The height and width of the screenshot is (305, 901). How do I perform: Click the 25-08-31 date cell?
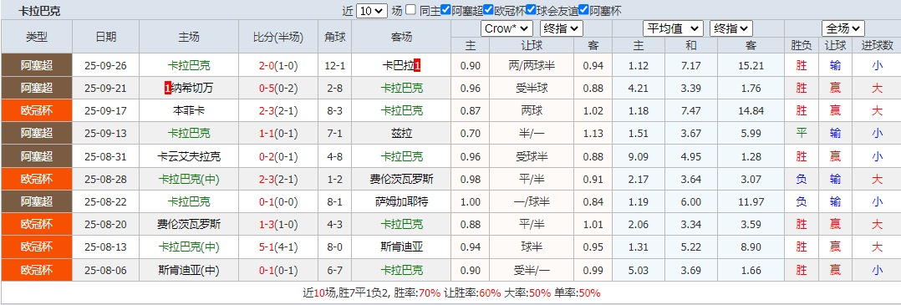105,156
